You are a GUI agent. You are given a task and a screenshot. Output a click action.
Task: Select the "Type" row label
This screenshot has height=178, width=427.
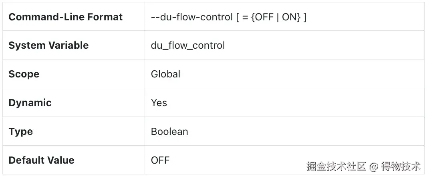20,132
